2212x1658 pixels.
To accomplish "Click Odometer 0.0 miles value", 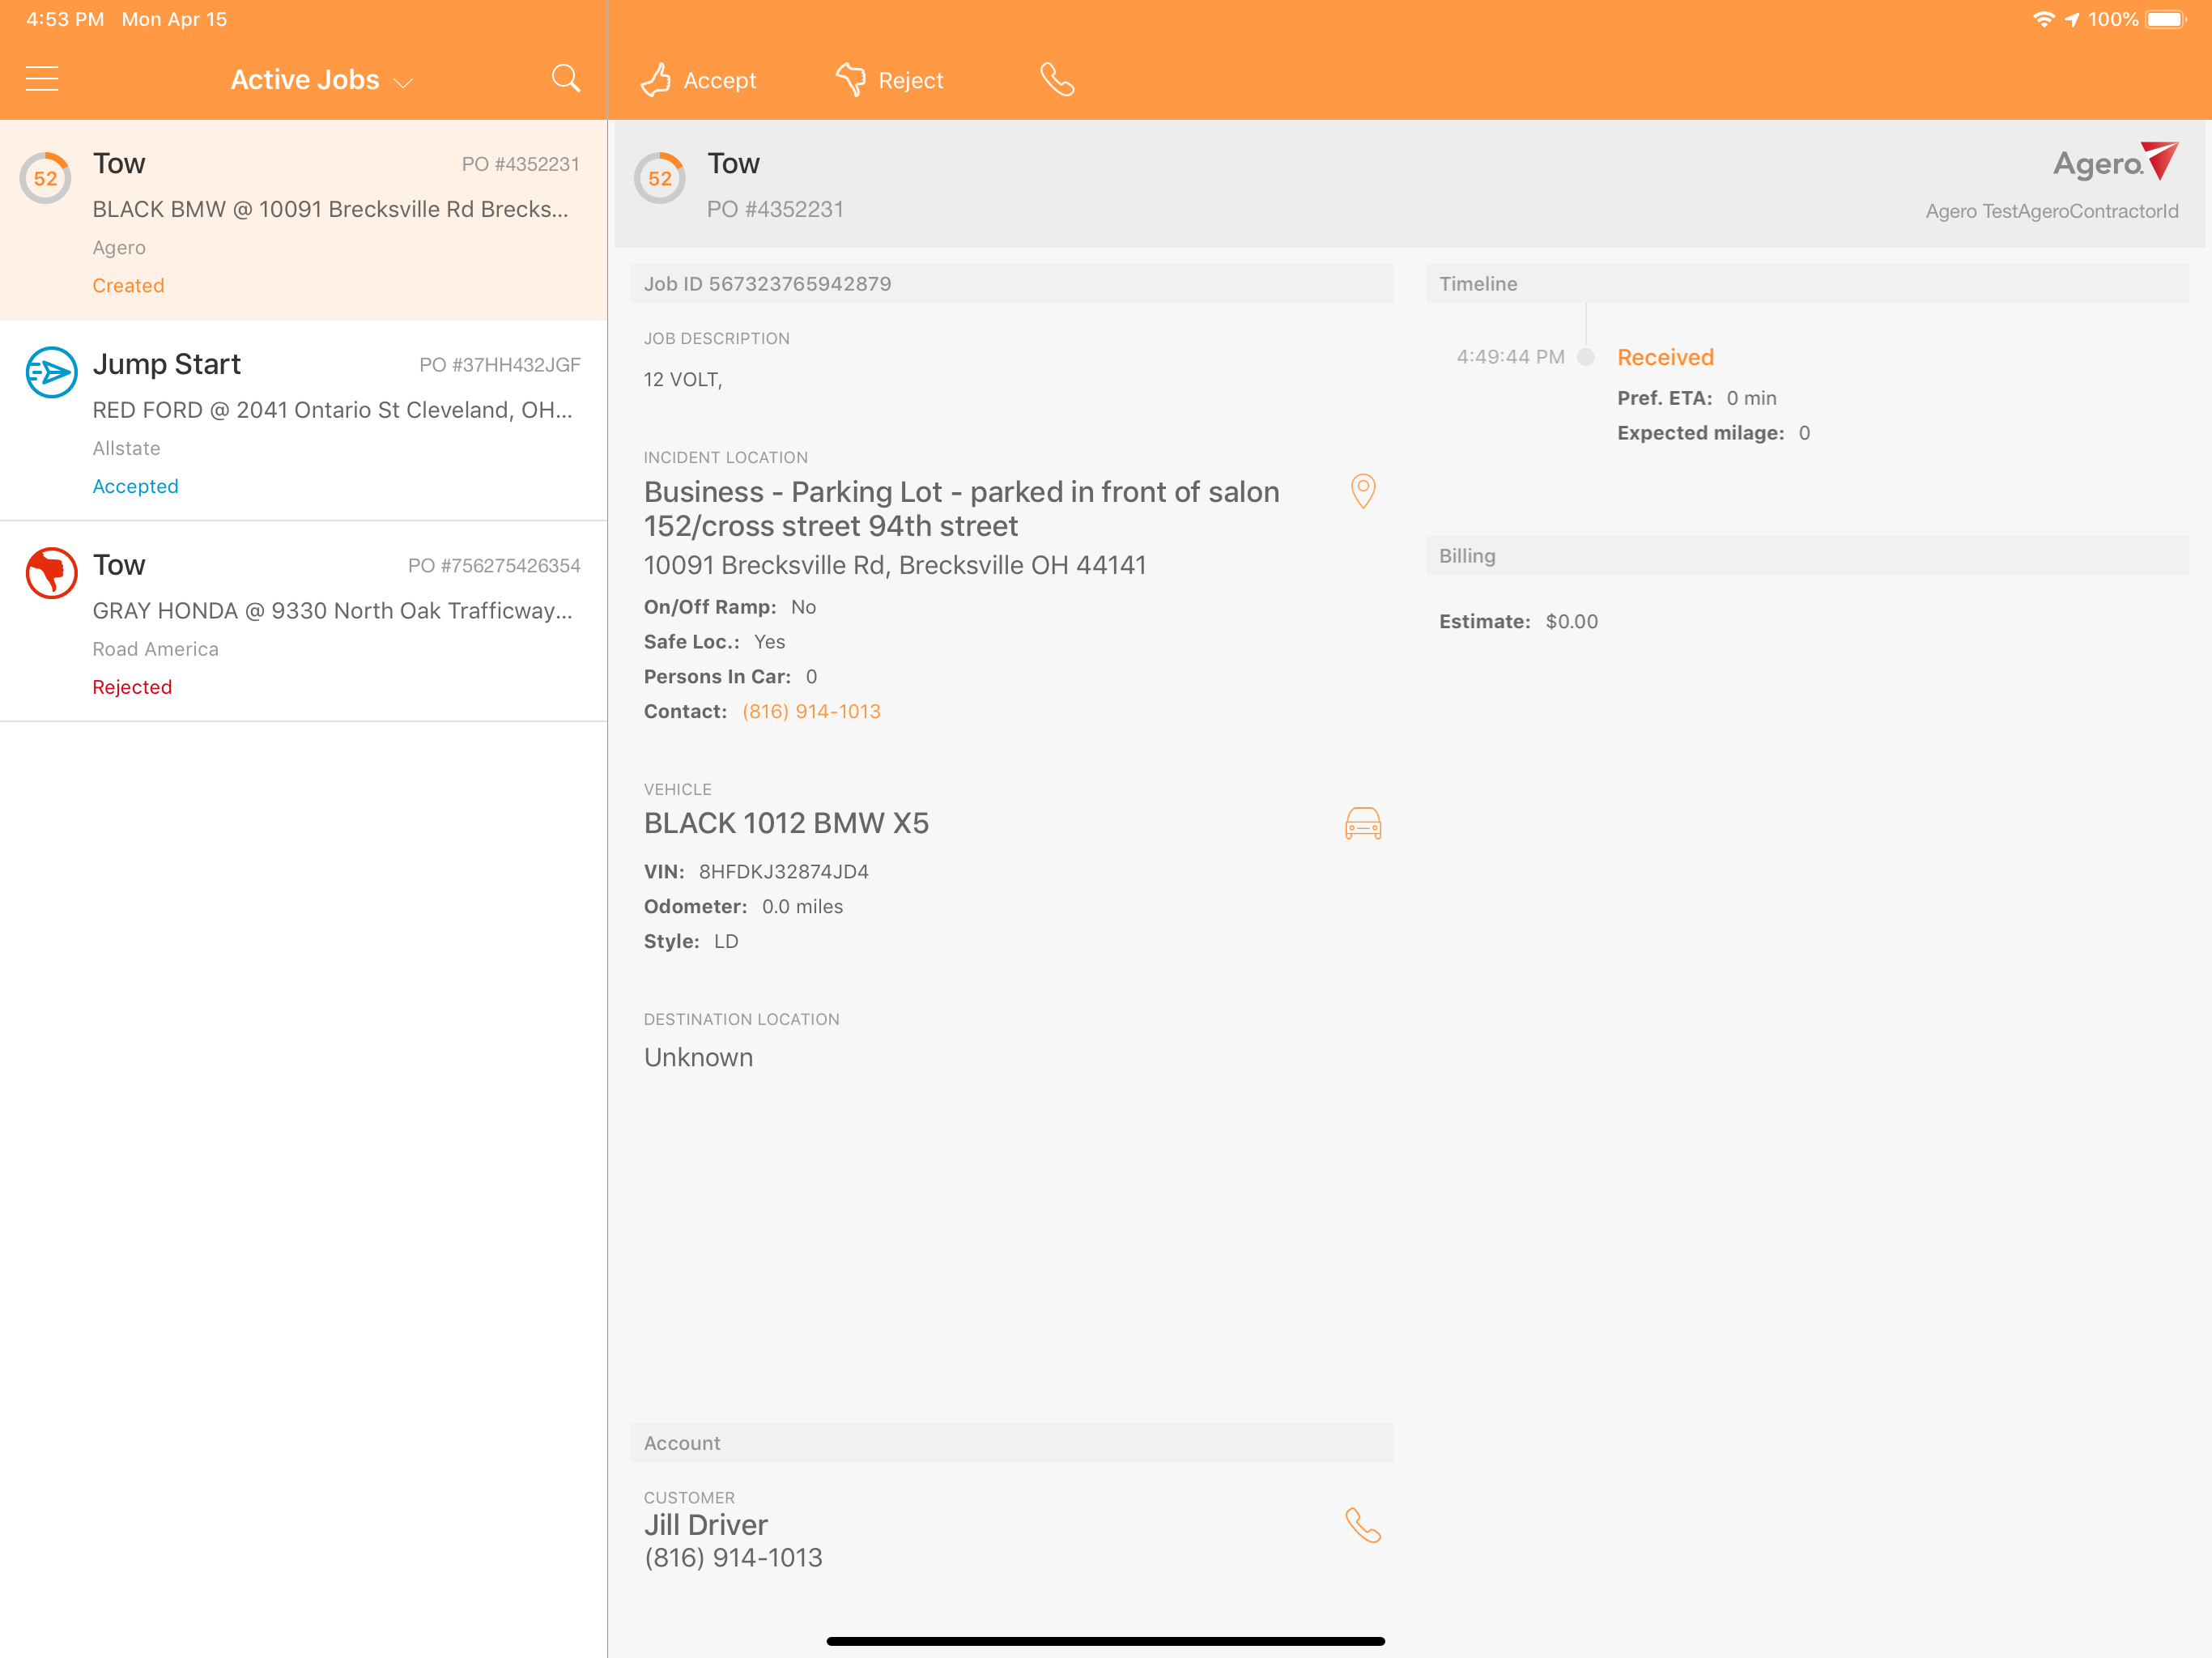I will [x=802, y=906].
